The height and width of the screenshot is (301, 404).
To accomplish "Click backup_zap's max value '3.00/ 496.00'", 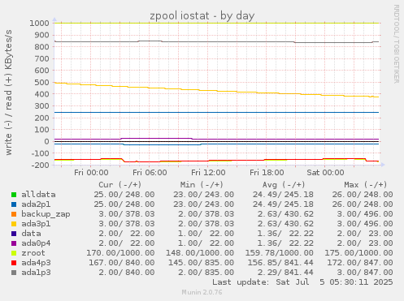I will [365, 214].
